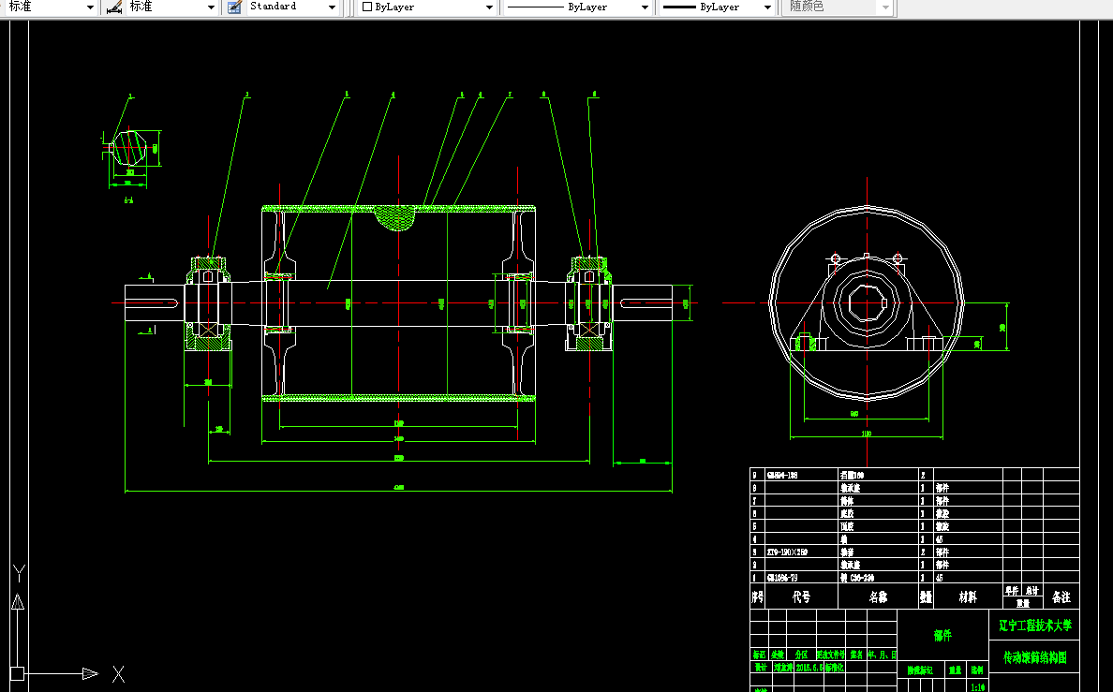Viewport: 1113px width, 692px height.
Task: Select the 2015.6.5 date text
Action: [809, 668]
